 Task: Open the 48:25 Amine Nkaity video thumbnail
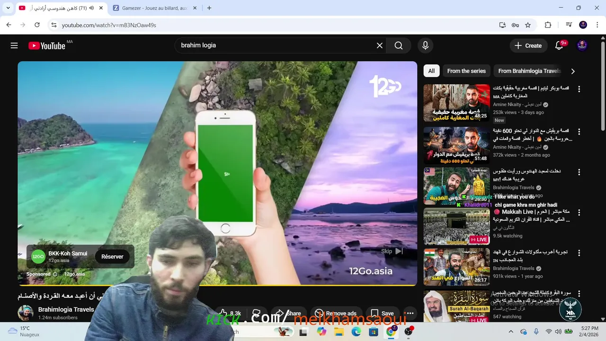pyautogui.click(x=456, y=103)
